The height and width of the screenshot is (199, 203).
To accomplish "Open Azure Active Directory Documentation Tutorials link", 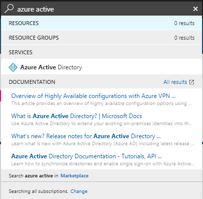I will (x=86, y=156).
